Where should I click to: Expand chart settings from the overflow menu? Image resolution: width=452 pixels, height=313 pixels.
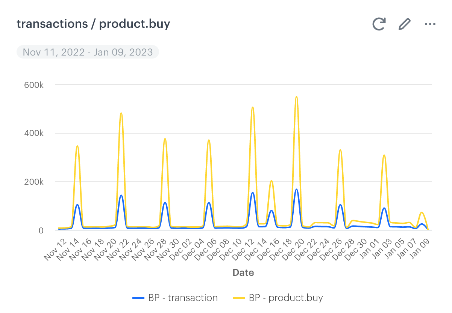pyautogui.click(x=430, y=24)
